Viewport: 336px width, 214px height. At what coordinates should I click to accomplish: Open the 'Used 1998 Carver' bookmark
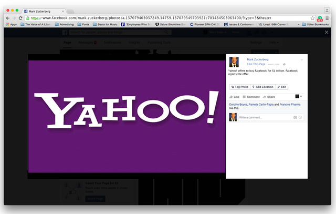274,24
